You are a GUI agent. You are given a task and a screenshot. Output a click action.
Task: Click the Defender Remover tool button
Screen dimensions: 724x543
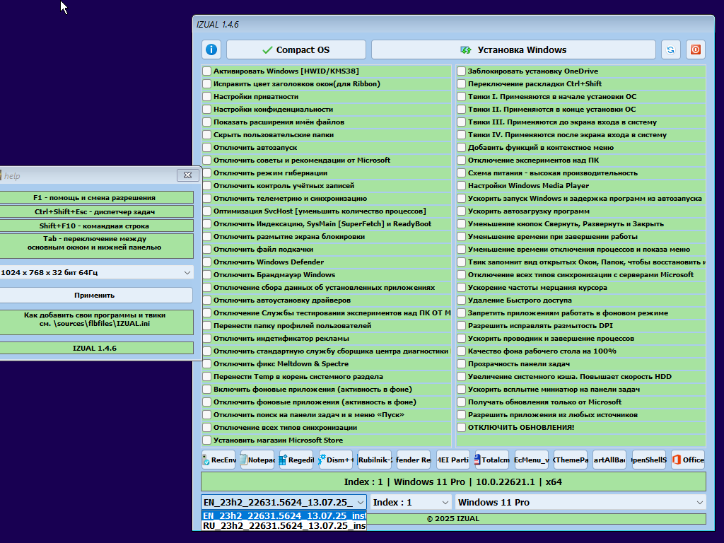414,460
